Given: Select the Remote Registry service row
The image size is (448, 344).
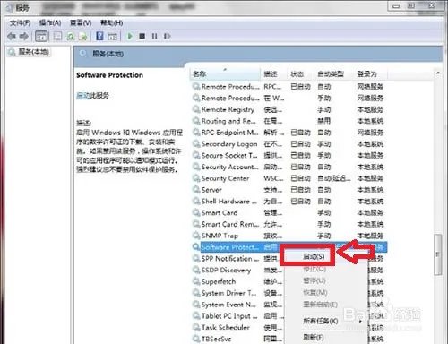Looking at the screenshot, I should 289,109.
